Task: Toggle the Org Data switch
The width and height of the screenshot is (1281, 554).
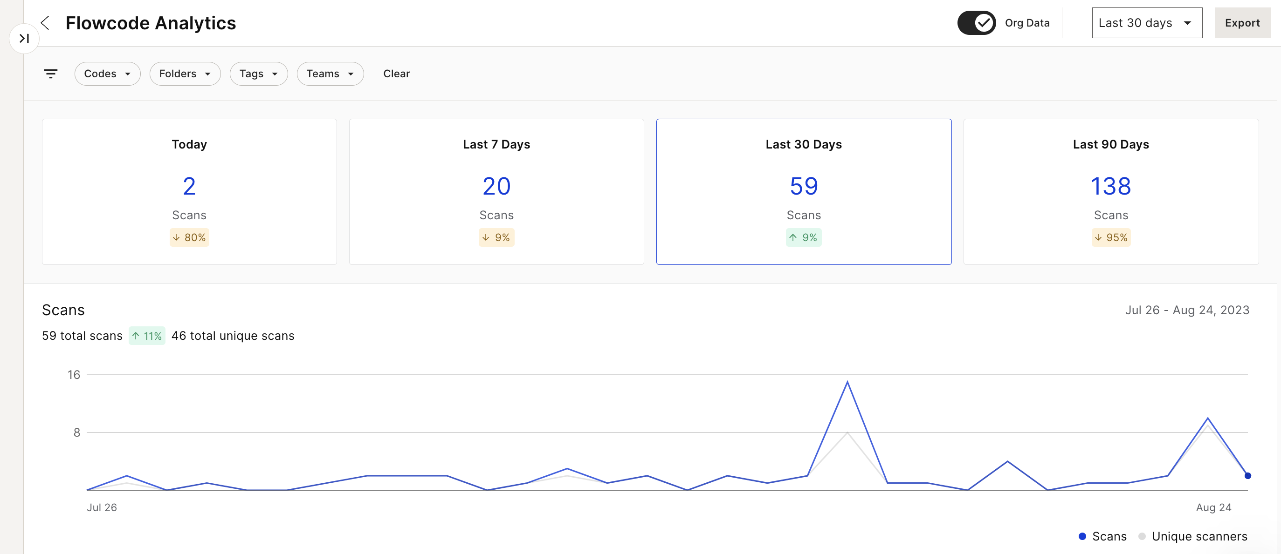Action: [x=976, y=23]
